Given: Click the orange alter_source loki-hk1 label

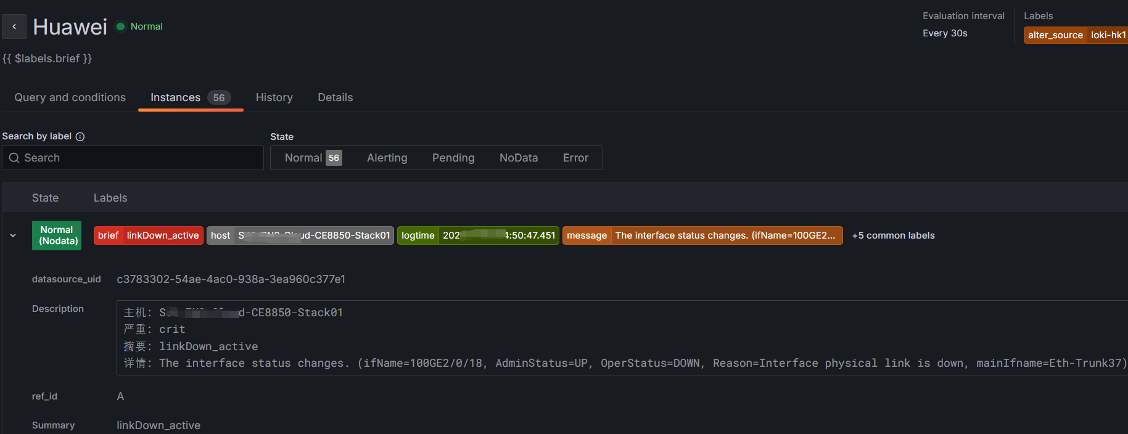Looking at the screenshot, I should [x=1075, y=35].
